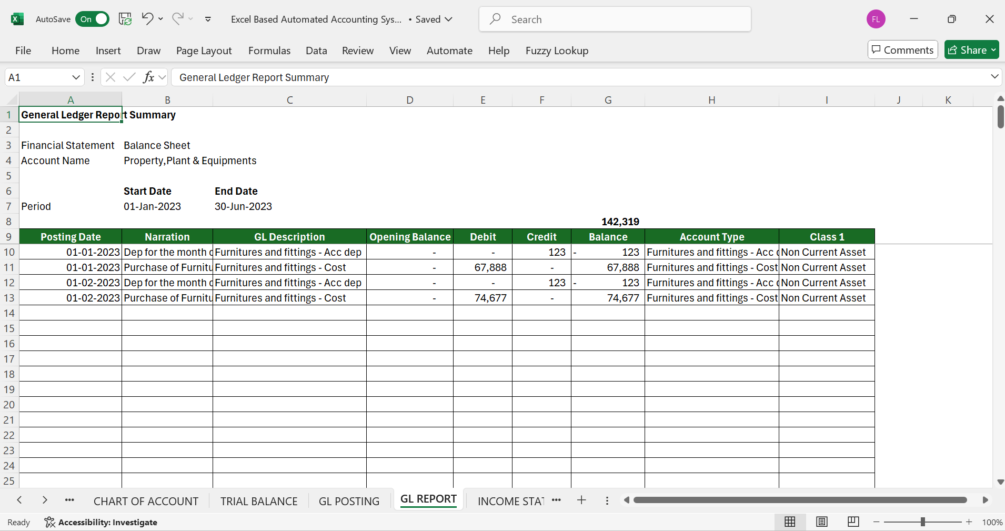Switch to Page Layout view icon
The width and height of the screenshot is (1005, 531).
[x=821, y=522]
